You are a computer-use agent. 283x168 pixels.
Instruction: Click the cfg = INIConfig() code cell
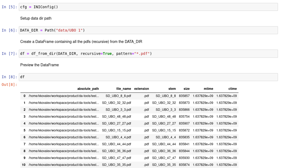(x=148, y=7)
